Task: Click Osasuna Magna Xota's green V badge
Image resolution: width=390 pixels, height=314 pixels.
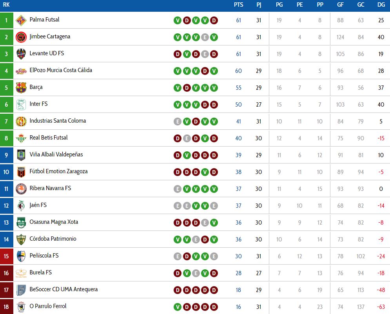Action: click(214, 223)
